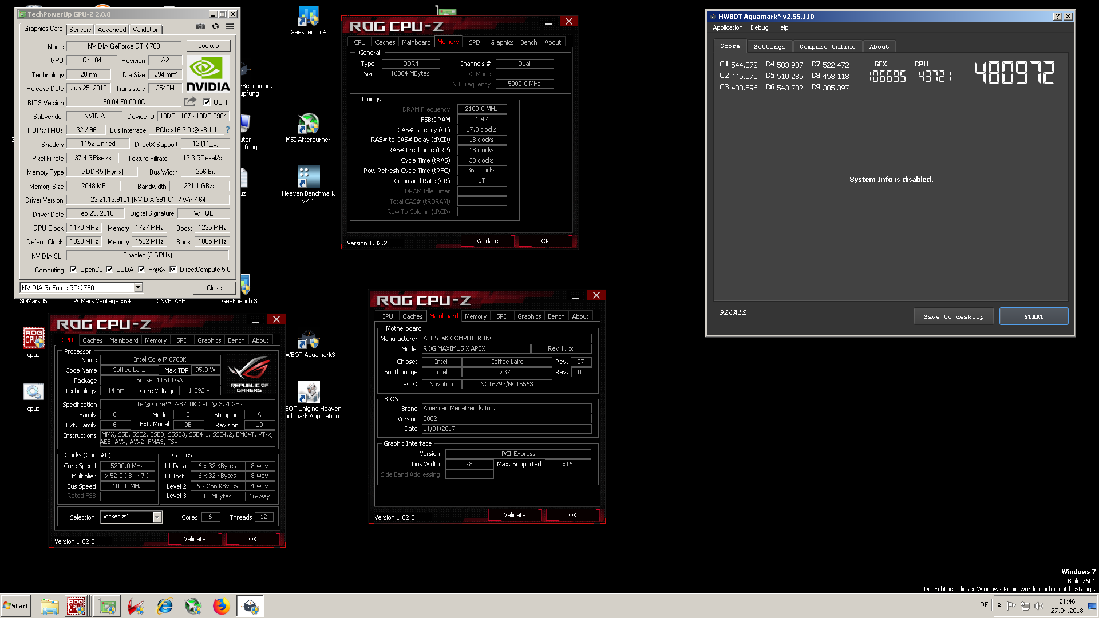Image resolution: width=1099 pixels, height=618 pixels.
Task: Click the START button in Aquamark
Action: tap(1034, 316)
